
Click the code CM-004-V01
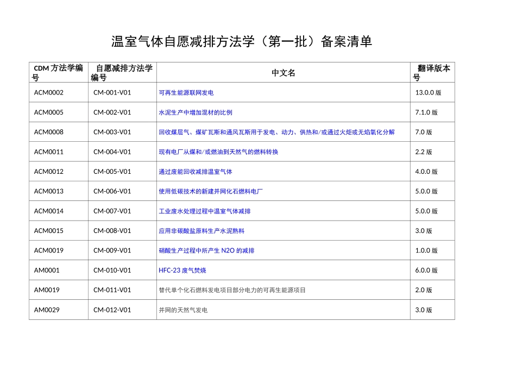[x=112, y=152]
